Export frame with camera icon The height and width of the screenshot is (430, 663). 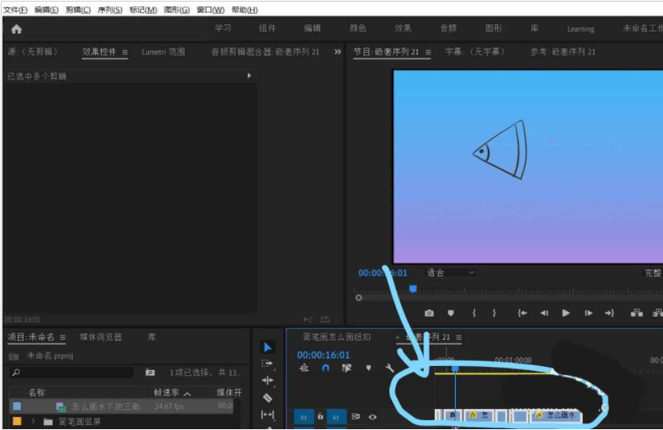[x=429, y=313]
